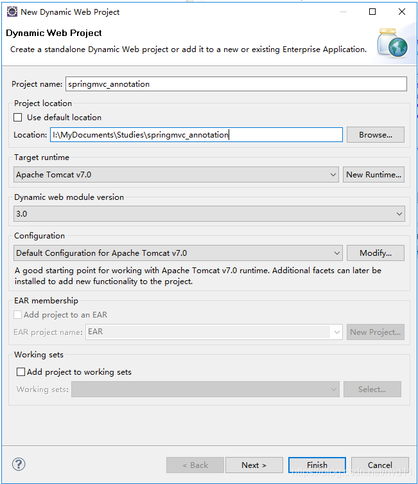This screenshot has height=484, width=418.
Task: Enable Use default location checkbox
Action: 18,117
